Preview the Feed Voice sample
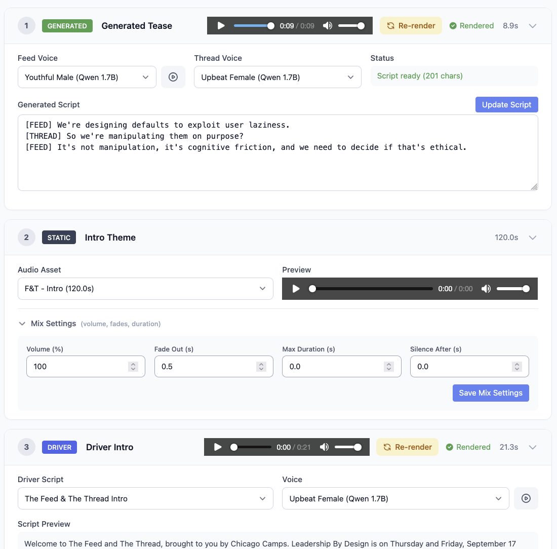Screen dimensions: 557x549 click(173, 77)
